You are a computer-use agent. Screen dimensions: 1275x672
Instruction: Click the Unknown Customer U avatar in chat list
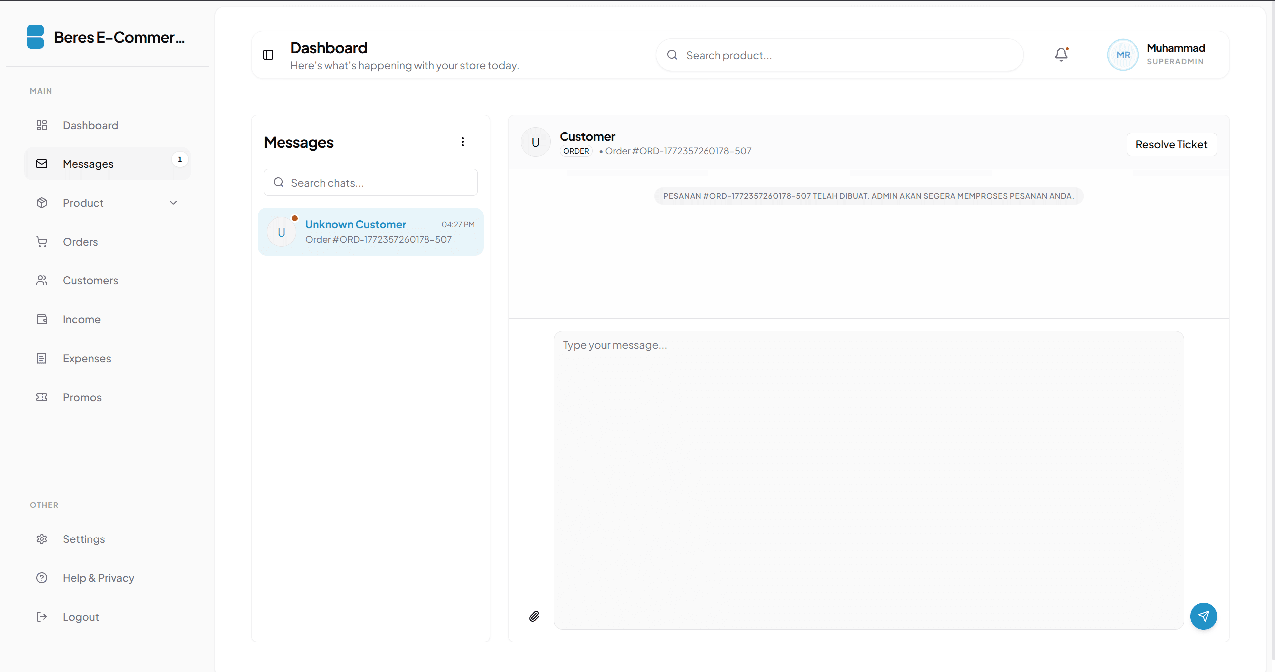tap(282, 232)
